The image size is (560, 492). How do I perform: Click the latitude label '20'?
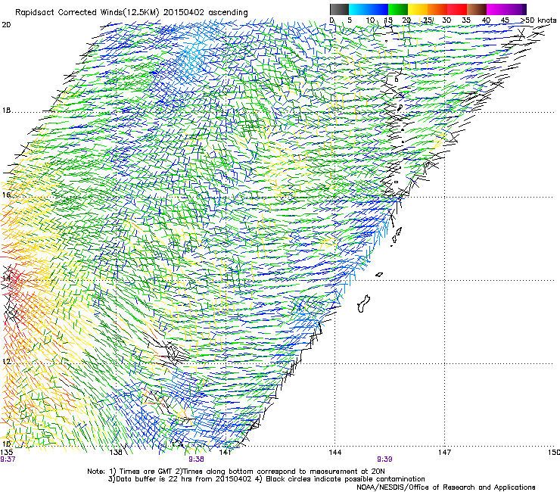pyautogui.click(x=6, y=25)
